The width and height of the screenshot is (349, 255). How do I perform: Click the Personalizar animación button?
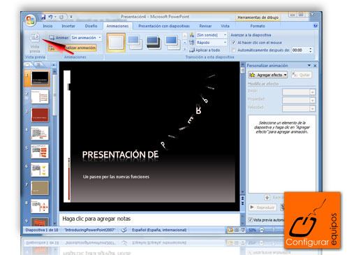73,48
